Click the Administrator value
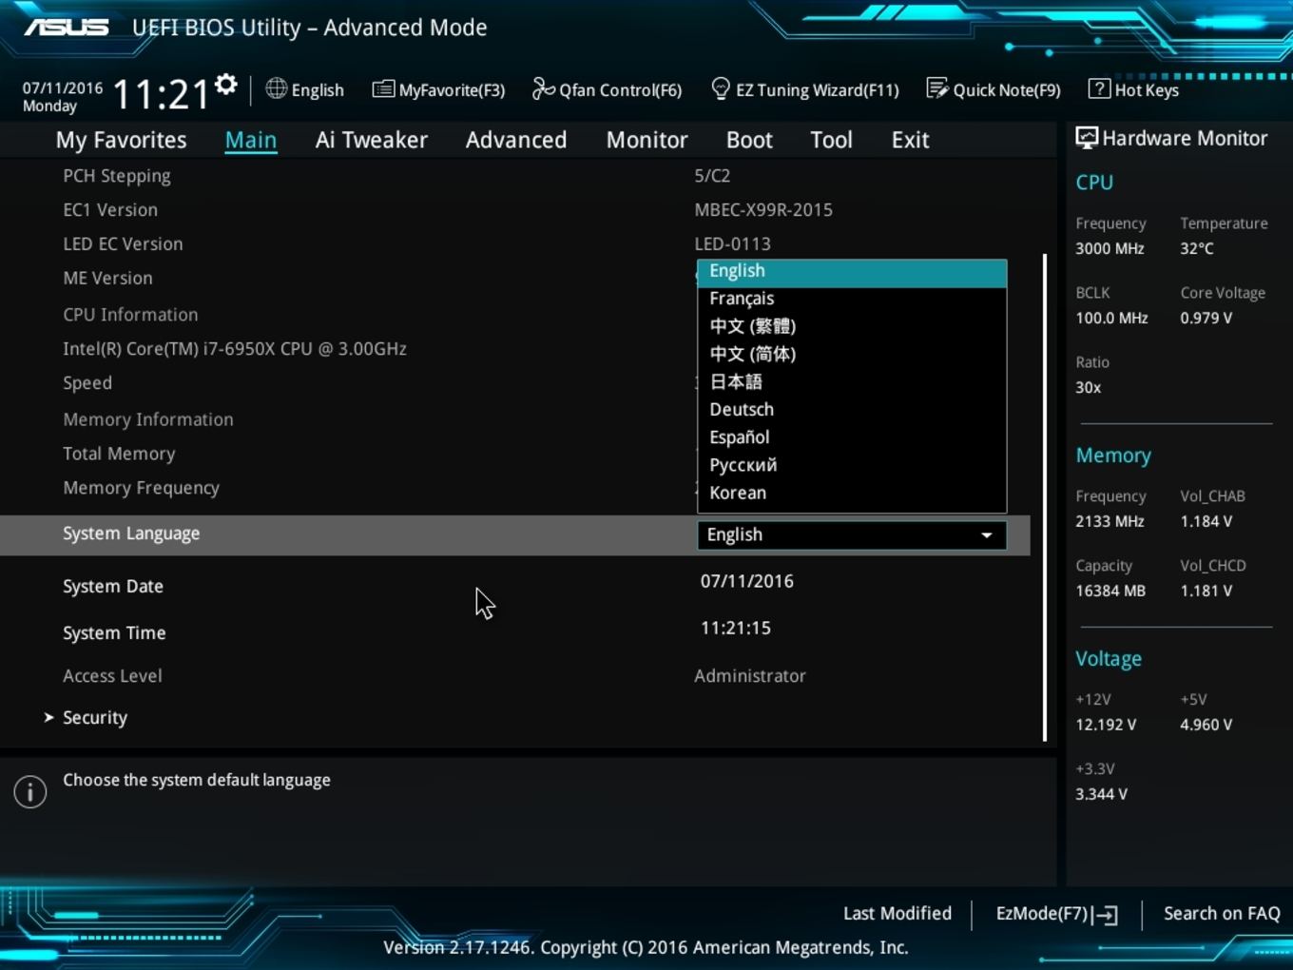The width and height of the screenshot is (1293, 970). tap(750, 676)
